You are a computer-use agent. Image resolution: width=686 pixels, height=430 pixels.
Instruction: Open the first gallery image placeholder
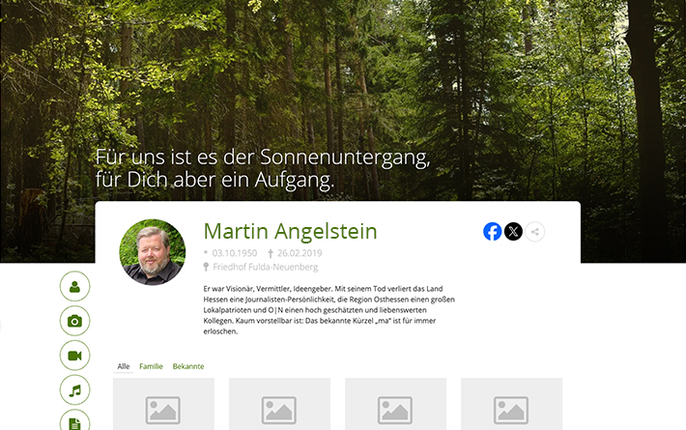pos(163,404)
